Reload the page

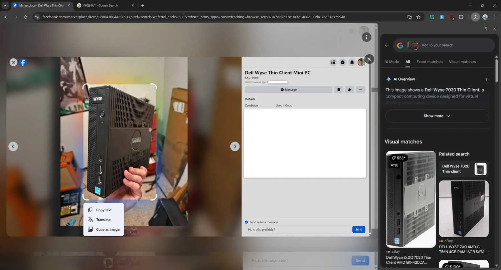pos(25,17)
